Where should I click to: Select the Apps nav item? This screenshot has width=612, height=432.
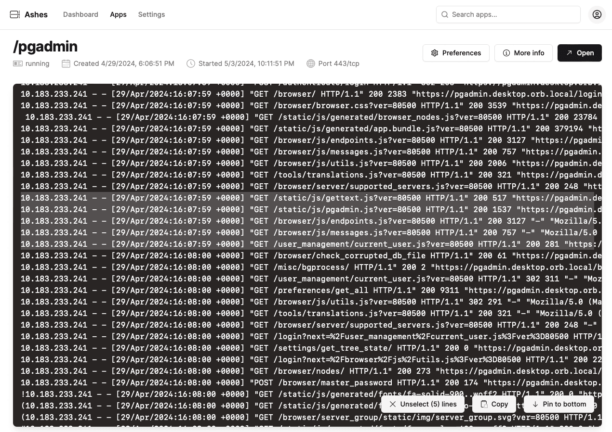(x=118, y=14)
